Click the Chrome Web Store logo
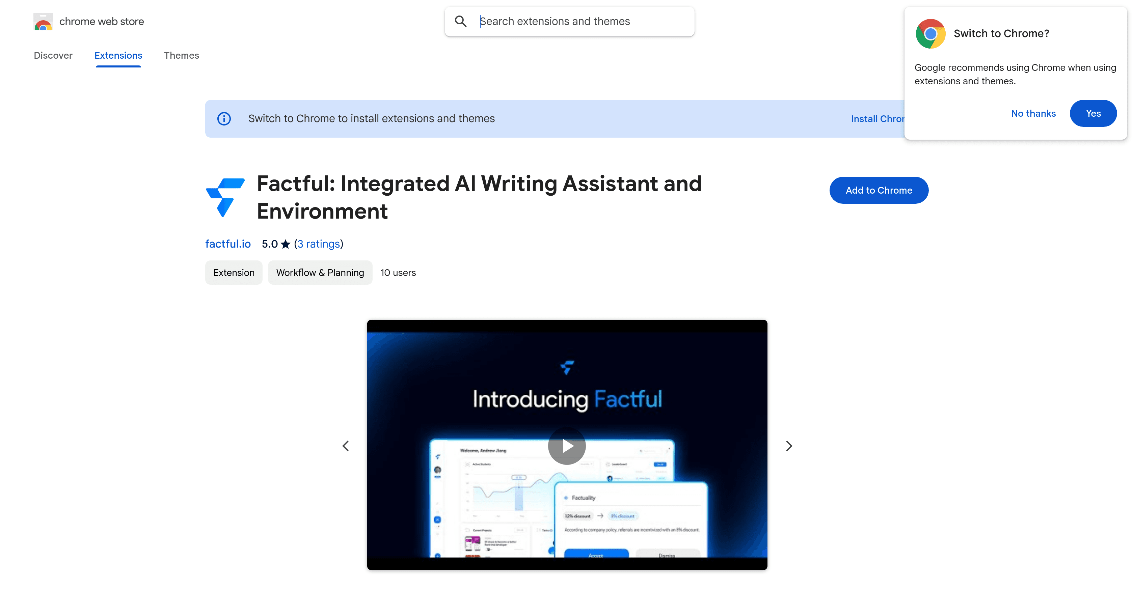The width and height of the screenshot is (1134, 591). tap(43, 21)
